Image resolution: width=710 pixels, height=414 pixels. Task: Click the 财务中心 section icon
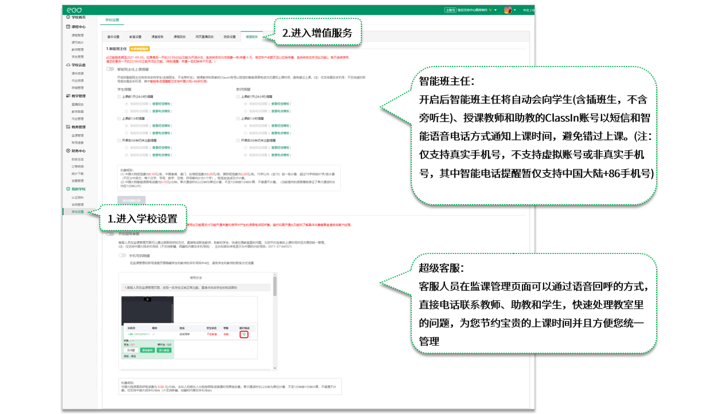coord(68,150)
